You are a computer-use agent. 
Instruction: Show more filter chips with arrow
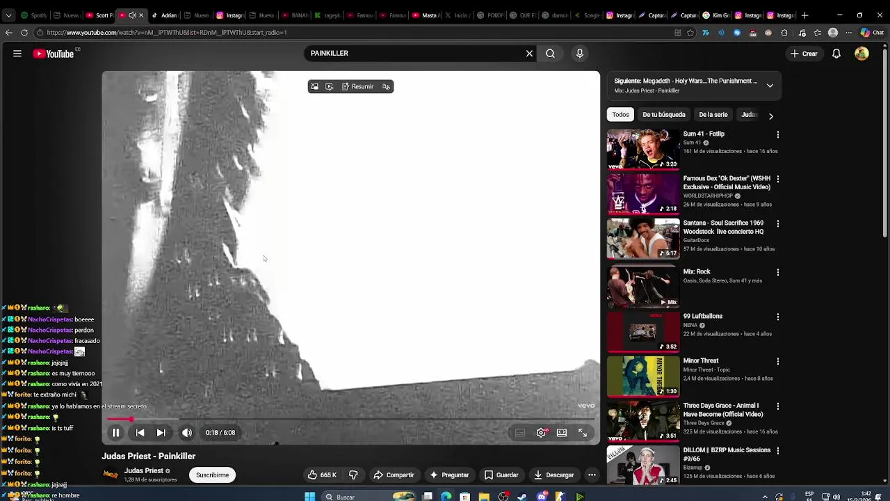(770, 116)
